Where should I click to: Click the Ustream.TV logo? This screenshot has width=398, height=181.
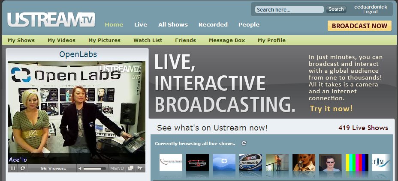coord(51,20)
